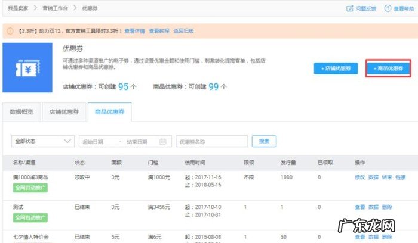Viewport: 418px width, 243px height.
Task: Click the 限领 column header
Action: tap(249, 163)
